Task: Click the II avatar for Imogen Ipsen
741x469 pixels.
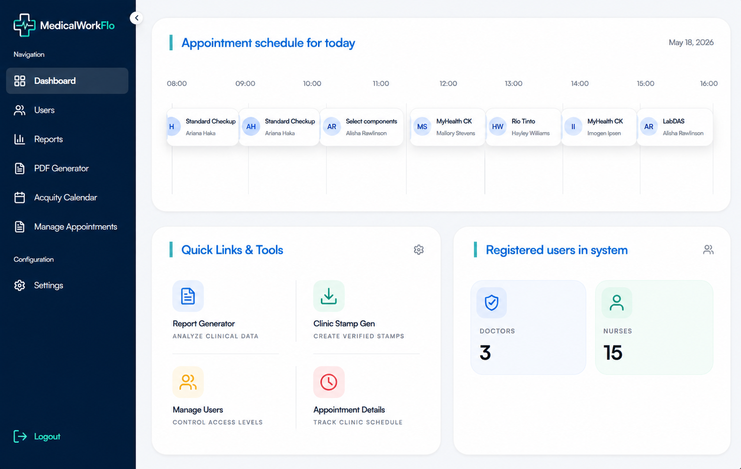Action: coord(573,126)
